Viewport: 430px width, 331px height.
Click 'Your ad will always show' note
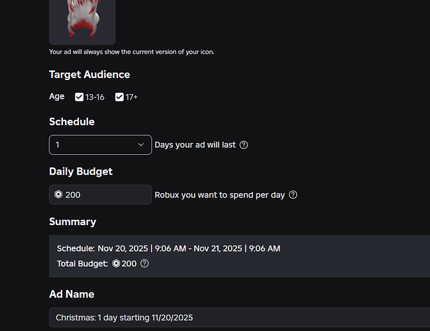tap(132, 52)
